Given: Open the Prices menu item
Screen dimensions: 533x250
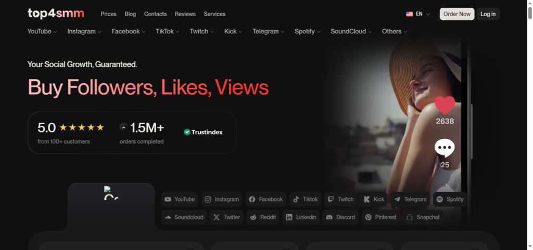Looking at the screenshot, I should click(108, 14).
